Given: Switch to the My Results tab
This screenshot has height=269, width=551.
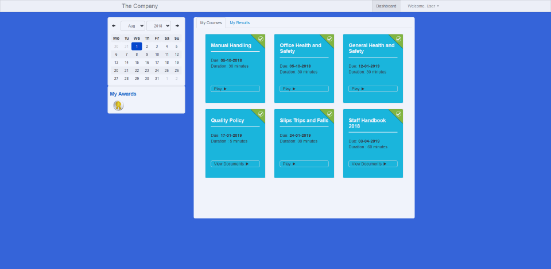Looking at the screenshot, I should coord(240,23).
